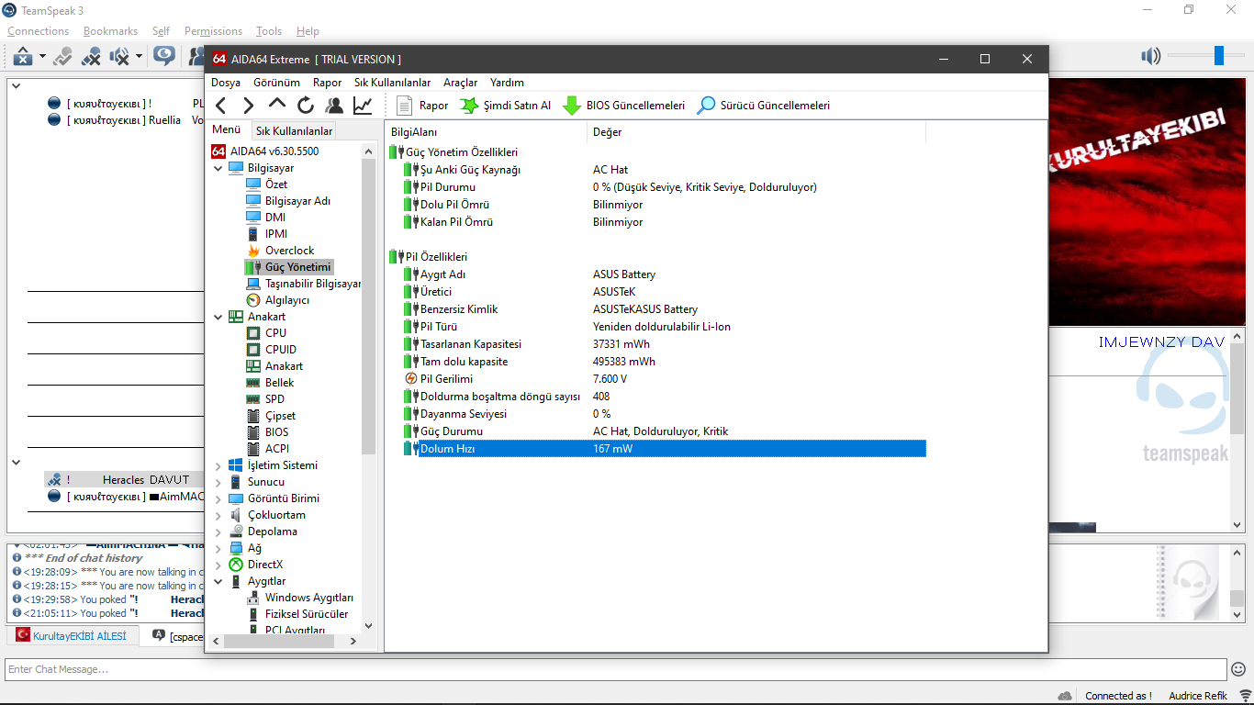Viewport: 1254px width, 705px height.
Task: Open TeamSpeak's Permissions menu
Action: pyautogui.click(x=213, y=31)
